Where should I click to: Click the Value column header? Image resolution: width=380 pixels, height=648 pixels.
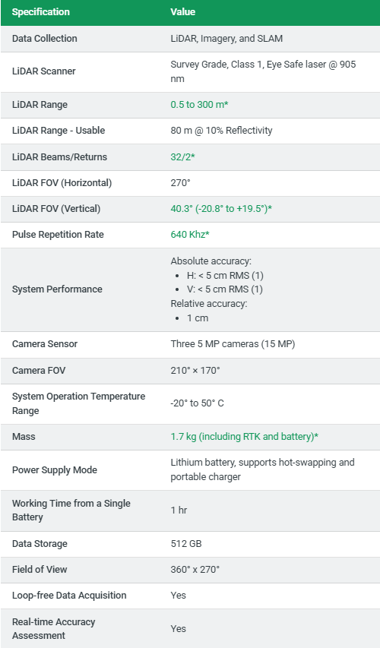(182, 12)
